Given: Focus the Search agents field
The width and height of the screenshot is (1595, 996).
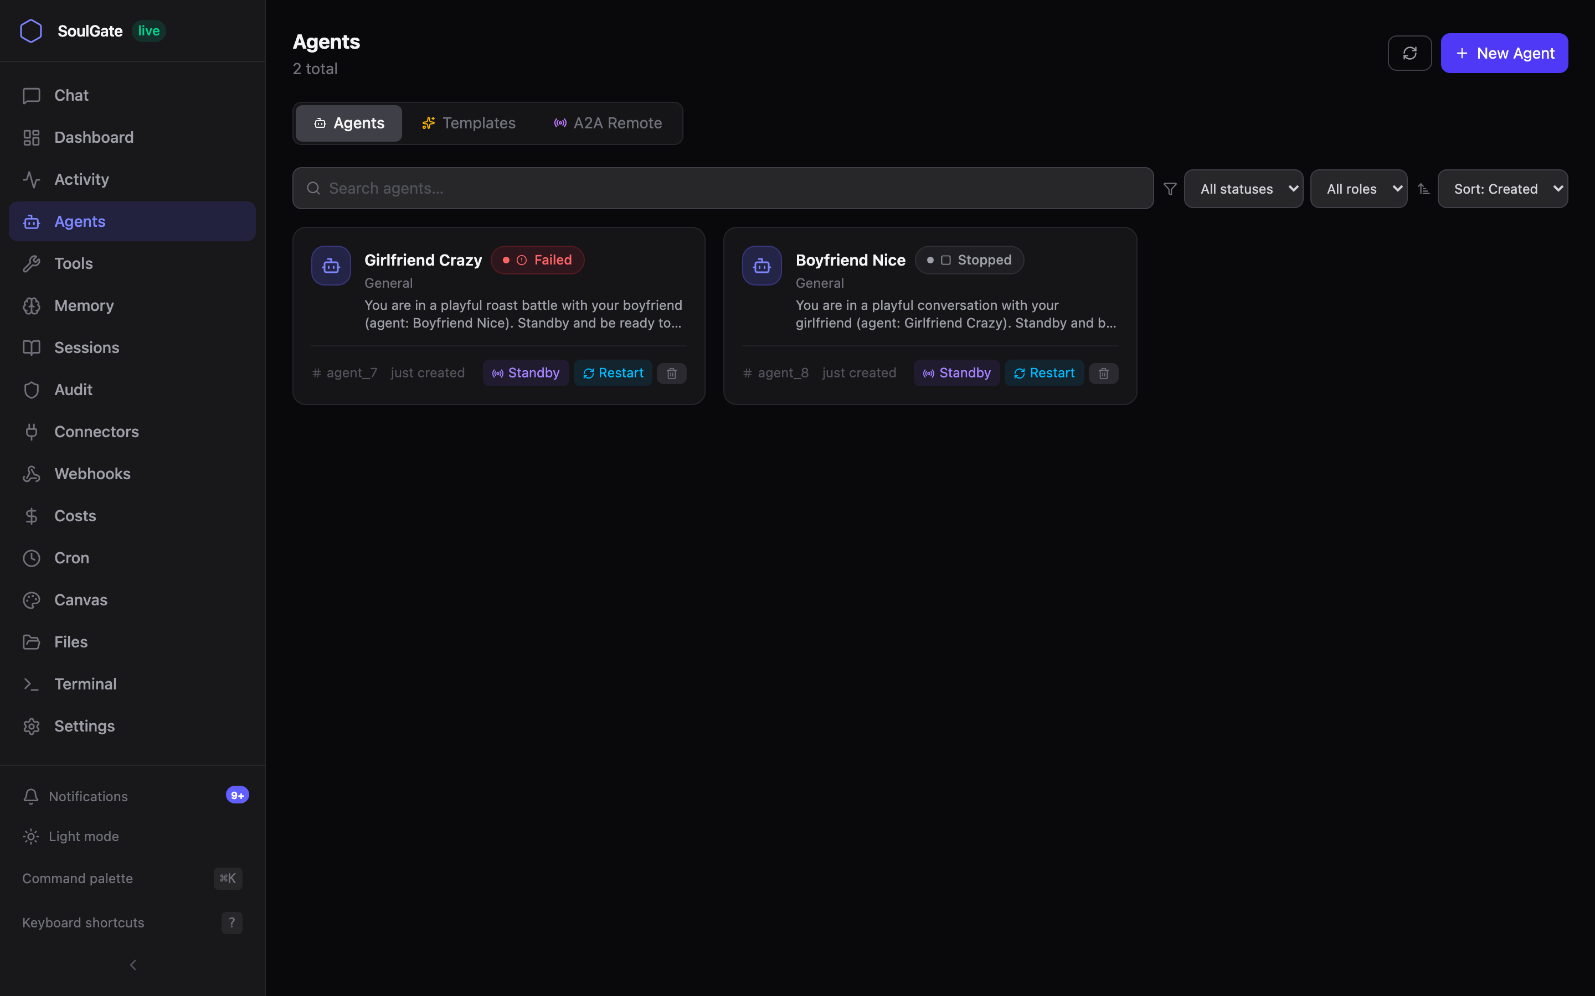Looking at the screenshot, I should (722, 188).
